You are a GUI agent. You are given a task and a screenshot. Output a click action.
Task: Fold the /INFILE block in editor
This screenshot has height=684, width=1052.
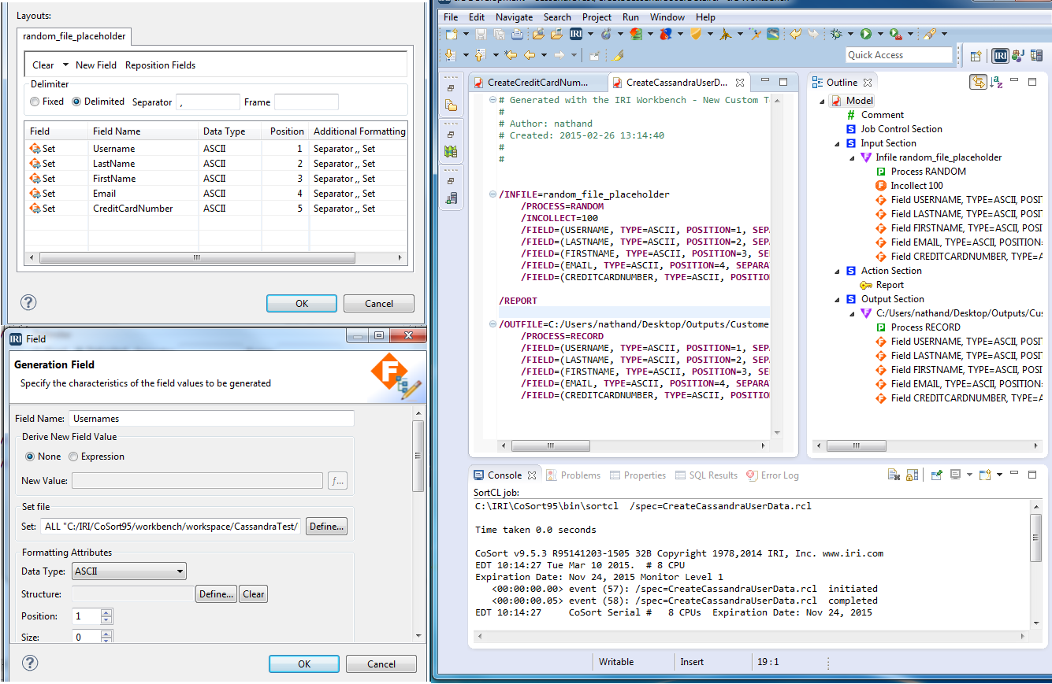(493, 194)
